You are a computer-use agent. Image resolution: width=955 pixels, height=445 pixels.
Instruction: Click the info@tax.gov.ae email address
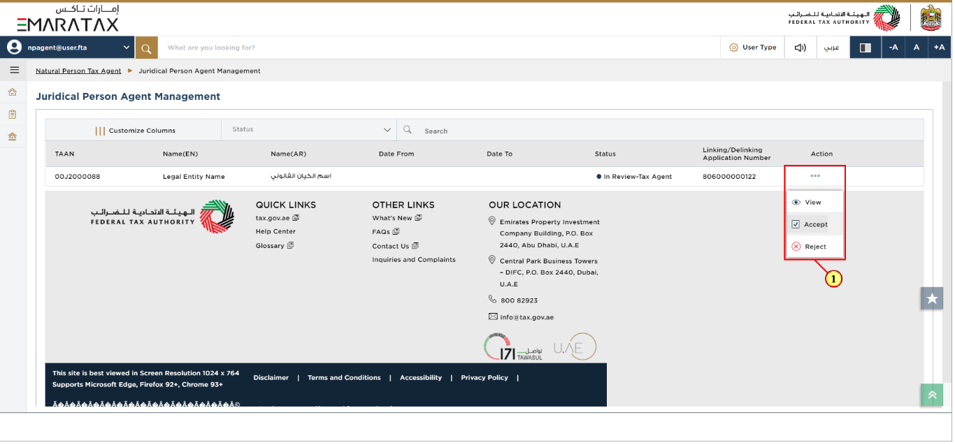coord(526,317)
